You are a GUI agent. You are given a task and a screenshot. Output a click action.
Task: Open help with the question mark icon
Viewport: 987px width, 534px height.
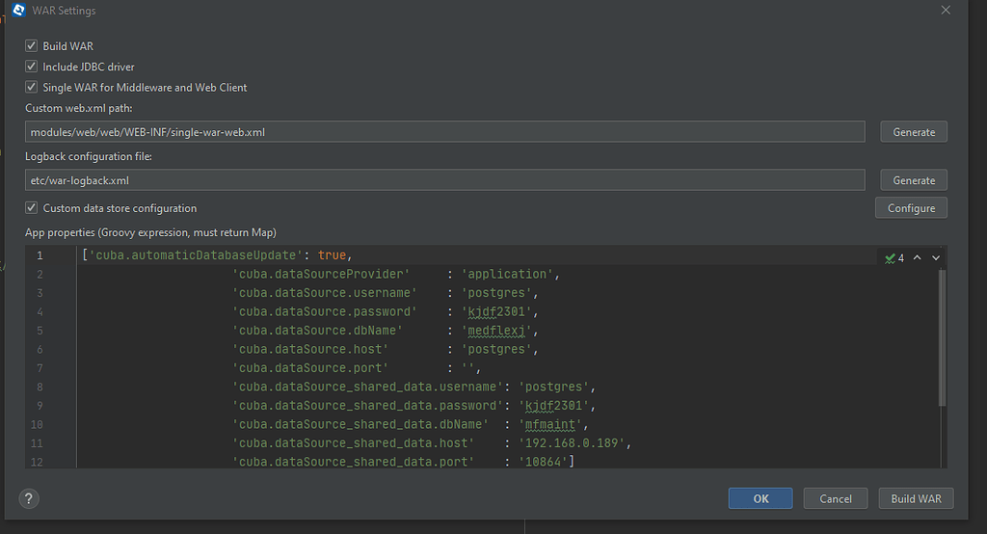pos(28,498)
